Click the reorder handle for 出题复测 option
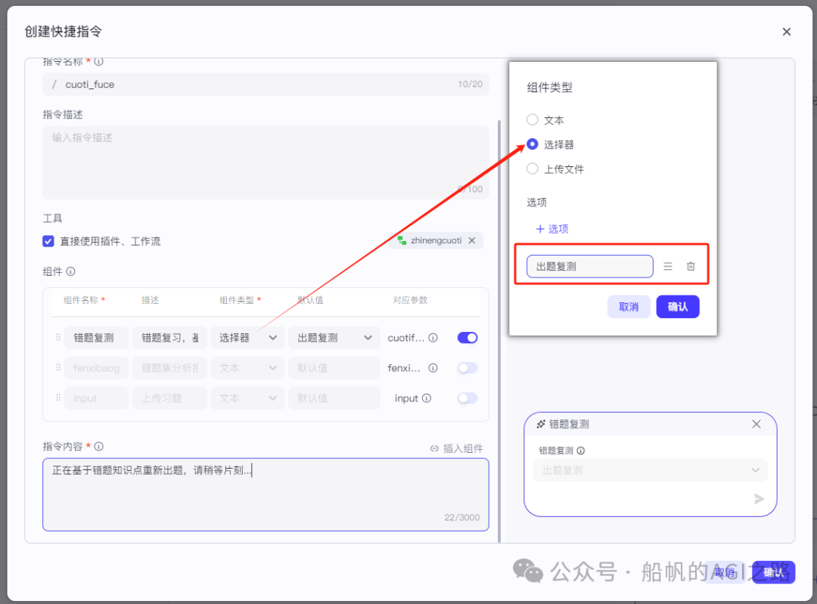 point(667,267)
